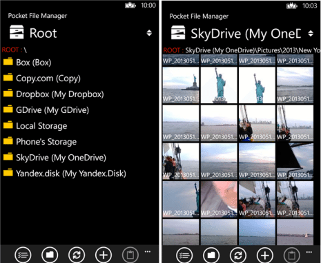Screen dimensions: 321x263
Task: Tap the add (plus) icon in left screen toolbar
Action: click(x=104, y=255)
